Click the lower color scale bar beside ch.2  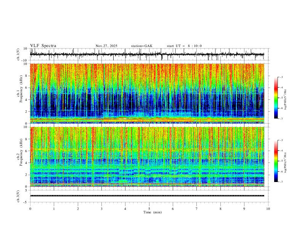point(276,161)
